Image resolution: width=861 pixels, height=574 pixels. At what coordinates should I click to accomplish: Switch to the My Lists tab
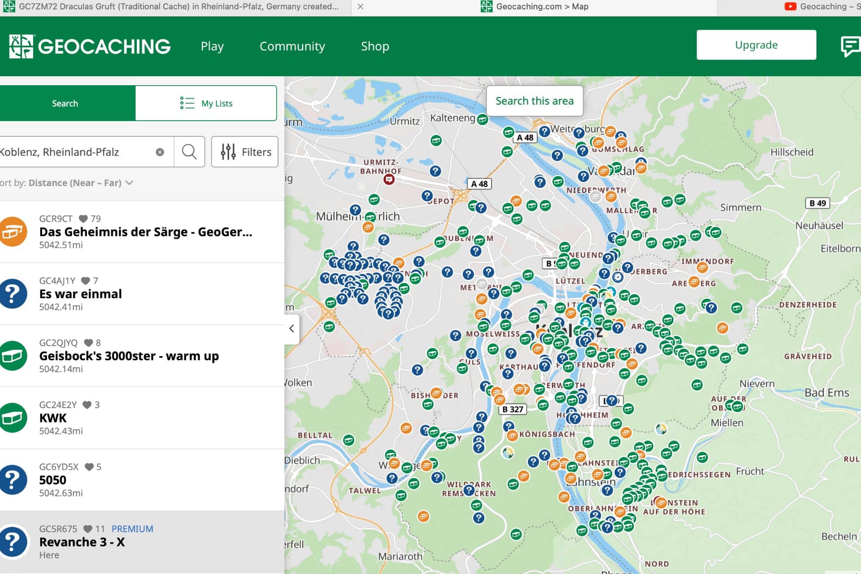(x=206, y=103)
